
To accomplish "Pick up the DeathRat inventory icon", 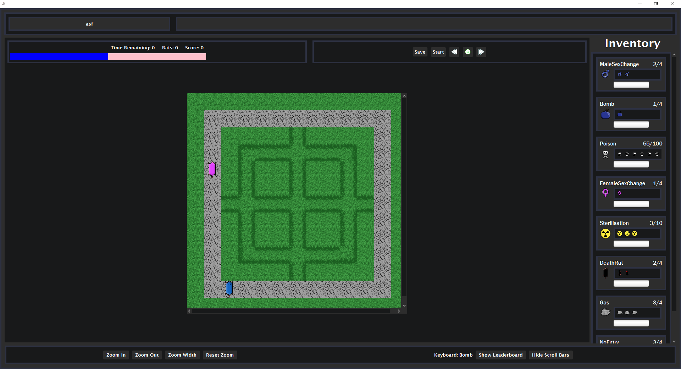I will pyautogui.click(x=605, y=273).
